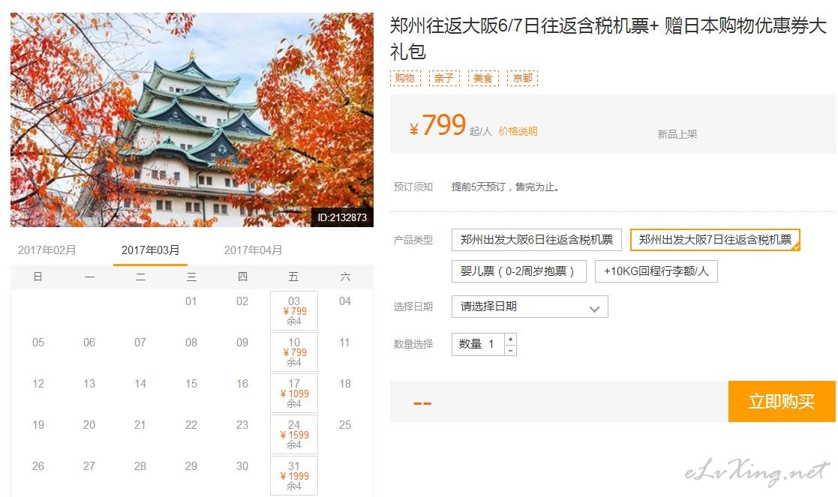
Task: Click the 亲子 tag
Action: [444, 78]
